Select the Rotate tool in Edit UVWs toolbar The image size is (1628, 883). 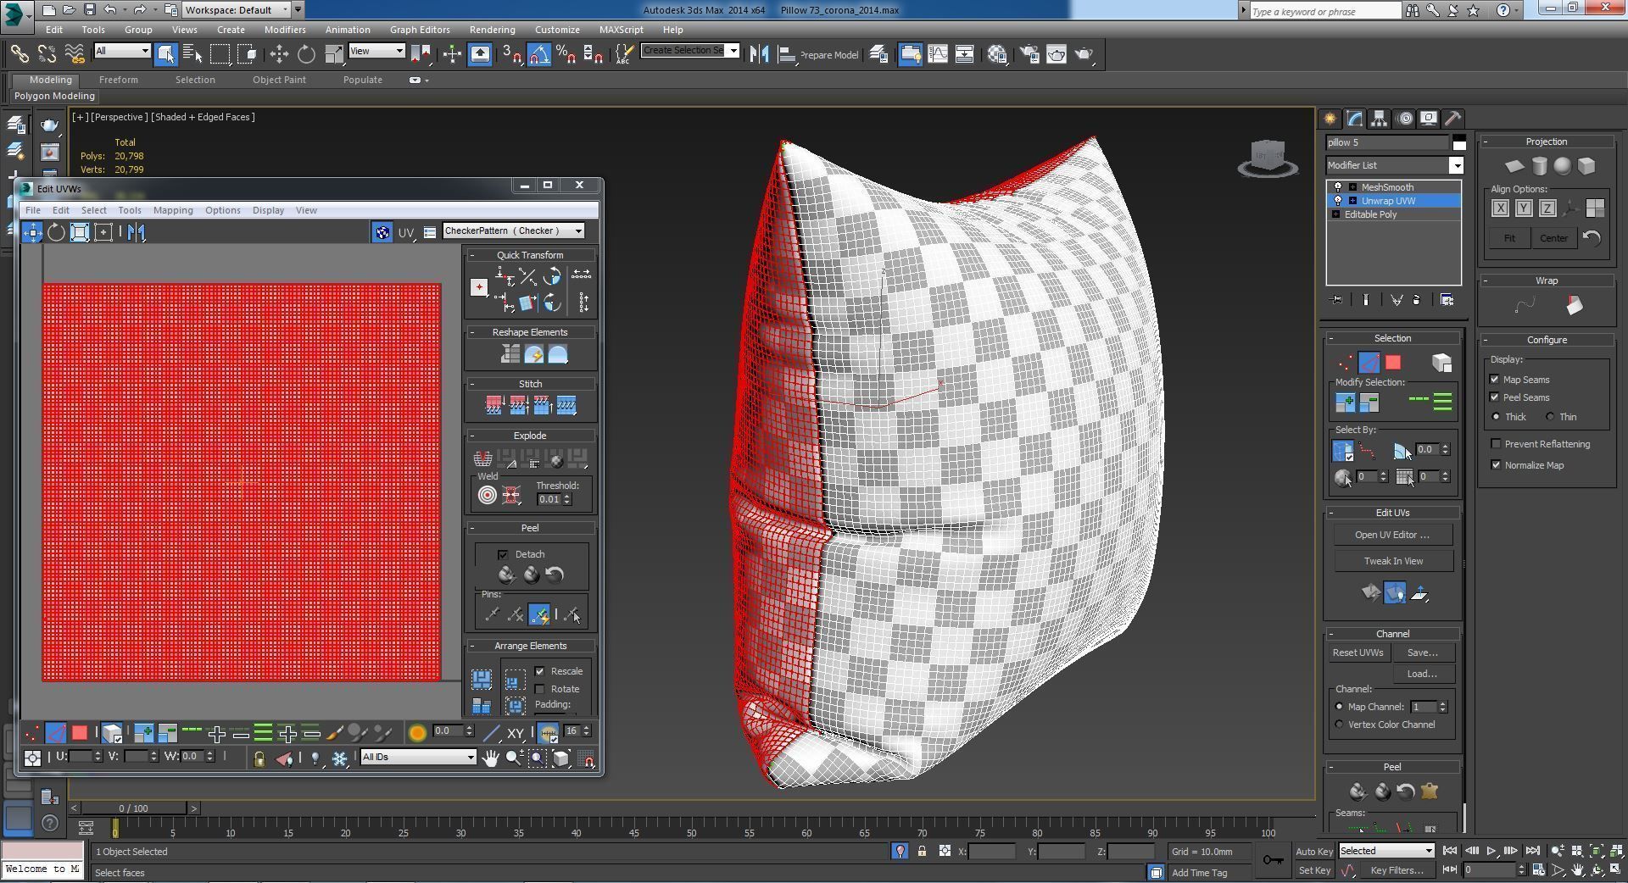click(56, 232)
